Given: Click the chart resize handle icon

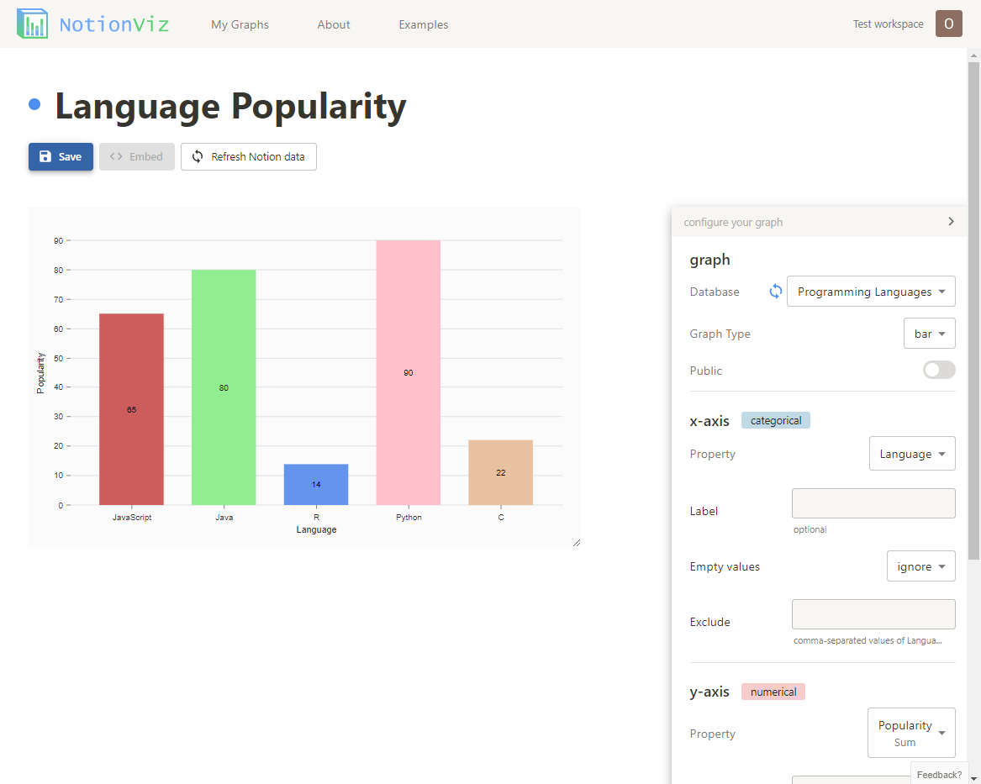Looking at the screenshot, I should 576,541.
